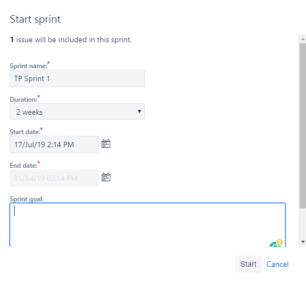Click the dialog's vertical scrollbar thumb

303,126
